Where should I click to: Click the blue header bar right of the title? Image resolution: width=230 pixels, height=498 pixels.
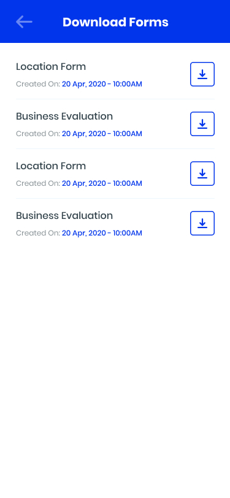click(199, 21)
